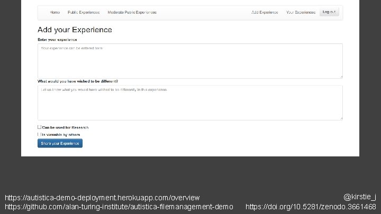
Task: Open the GitHub autistica-filemanagement-demo URL
Action: point(119,207)
